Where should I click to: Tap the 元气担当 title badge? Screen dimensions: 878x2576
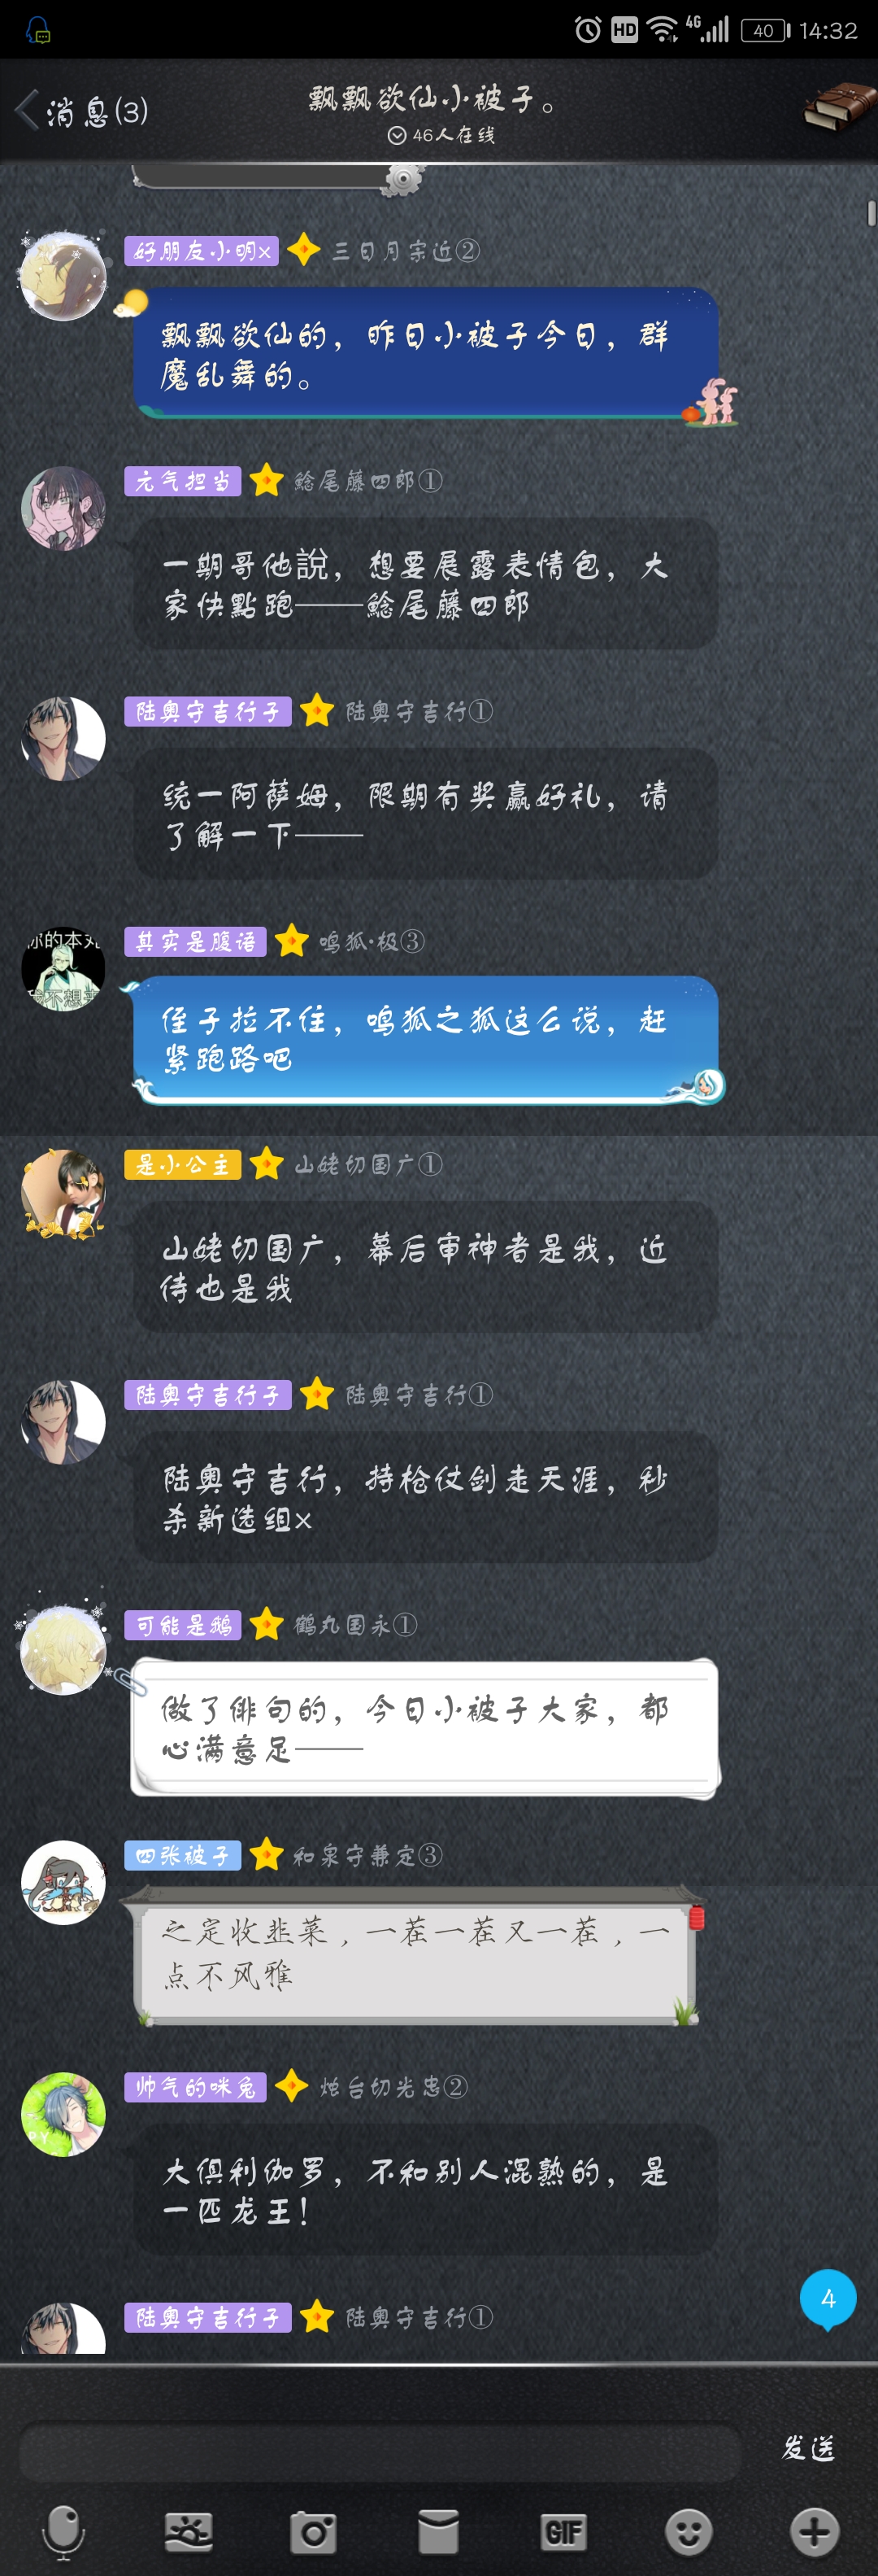tap(183, 481)
